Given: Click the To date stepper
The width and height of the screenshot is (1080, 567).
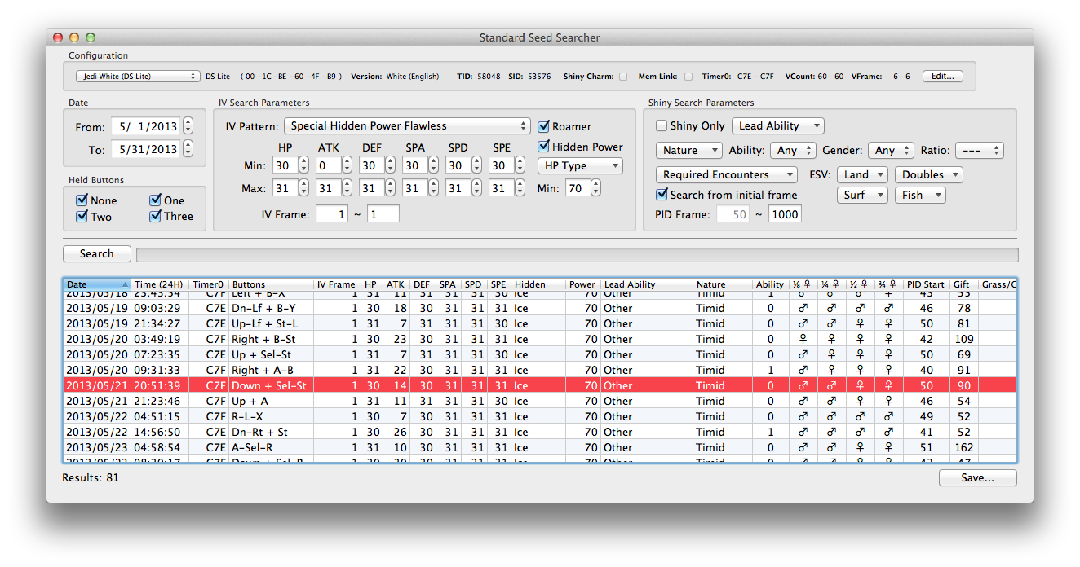Looking at the screenshot, I should 188,149.
